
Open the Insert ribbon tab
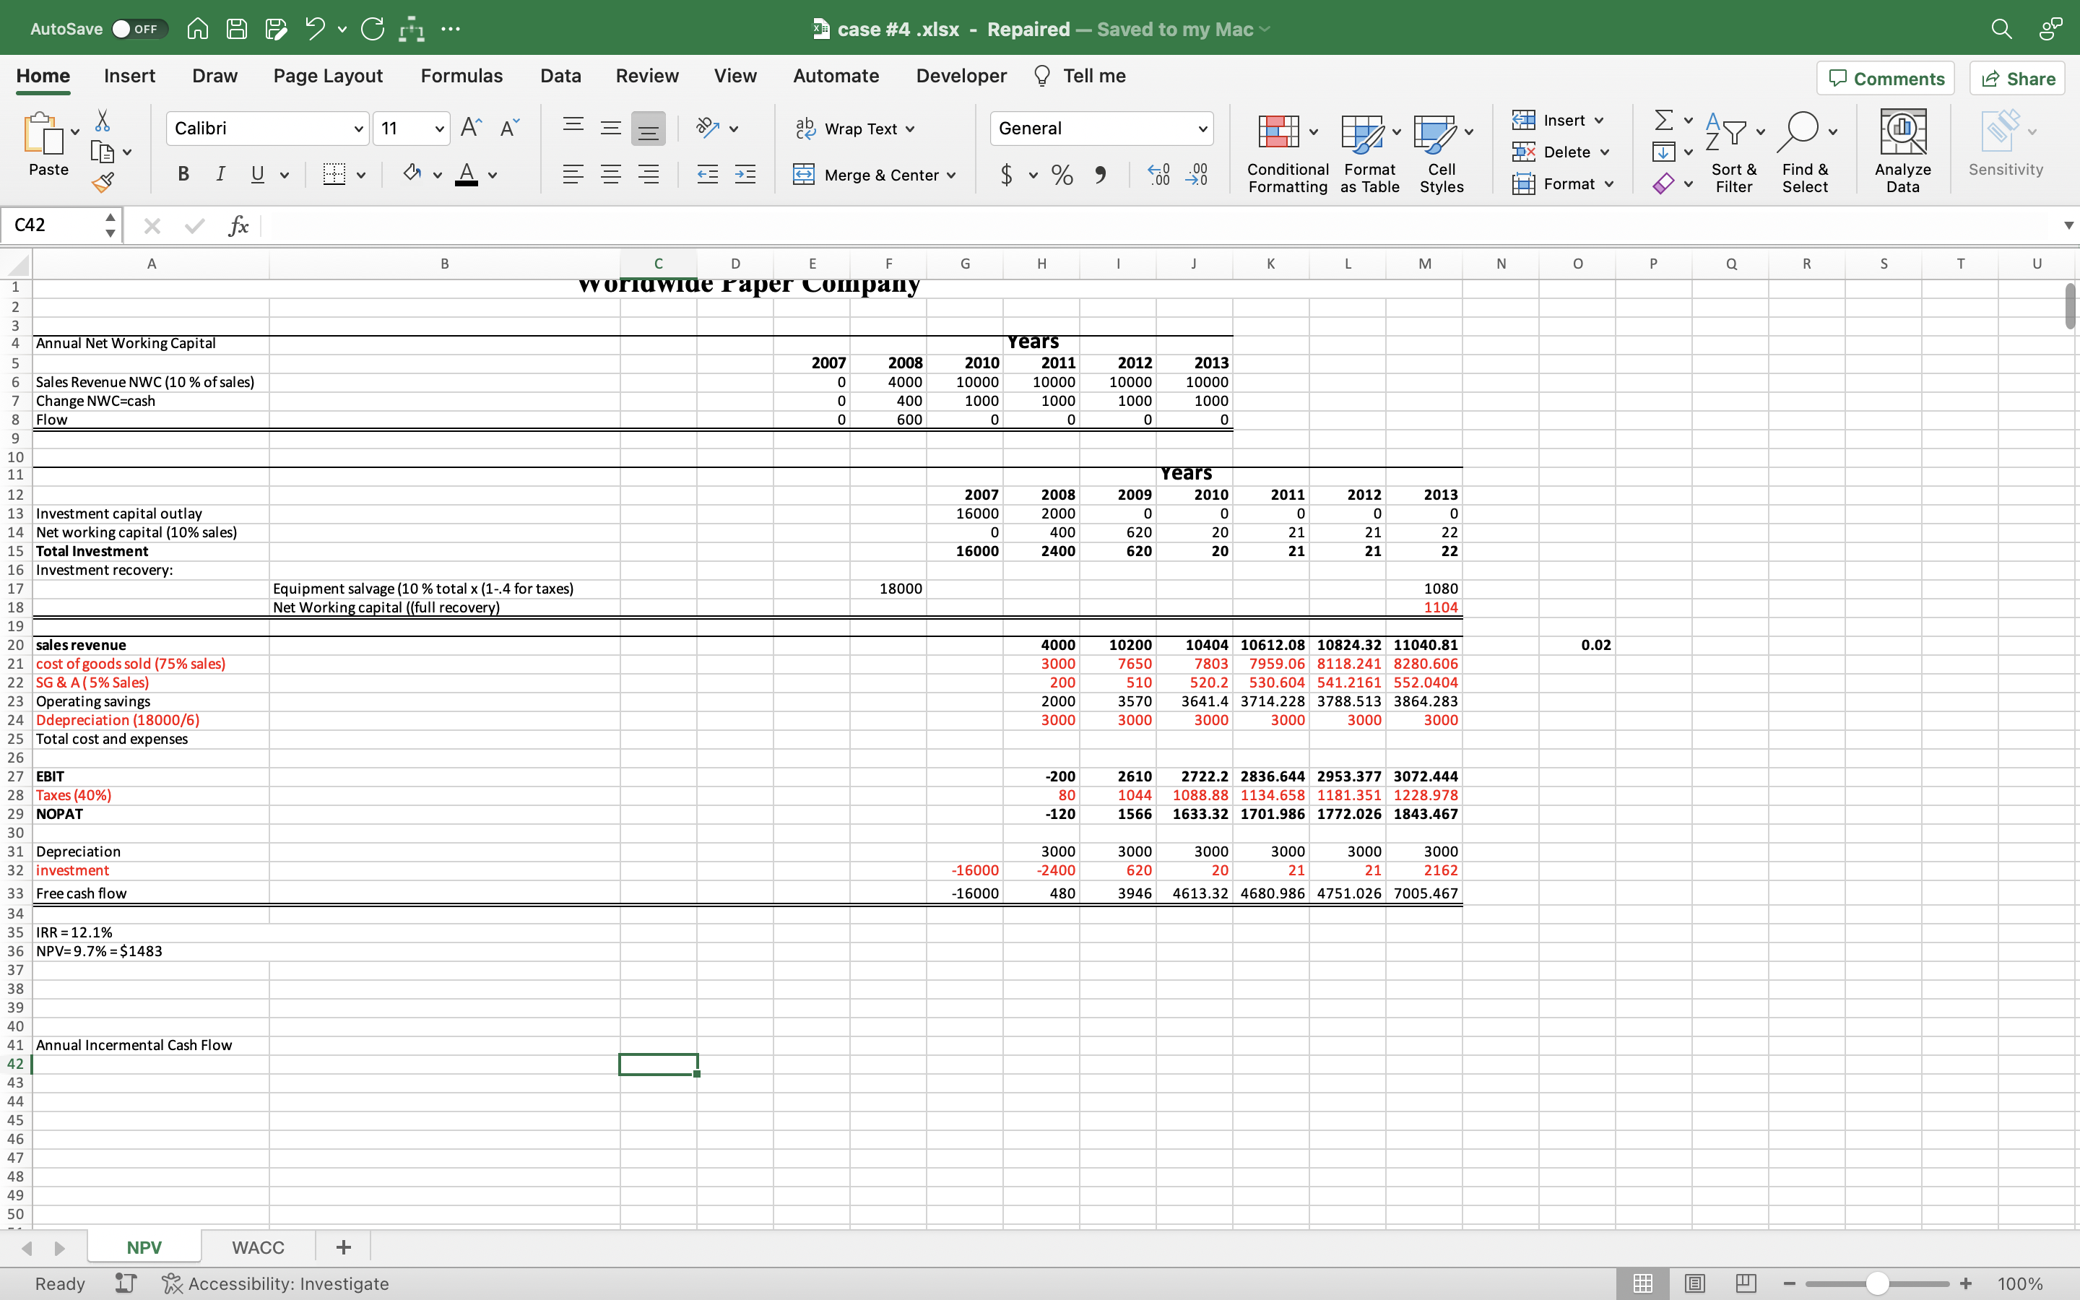[130, 76]
